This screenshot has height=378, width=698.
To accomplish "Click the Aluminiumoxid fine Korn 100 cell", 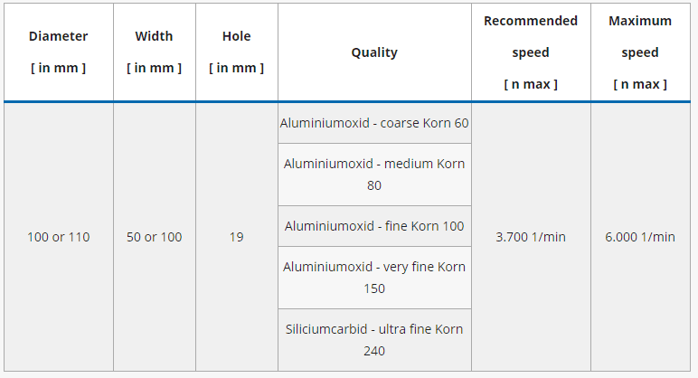I will pos(374,226).
